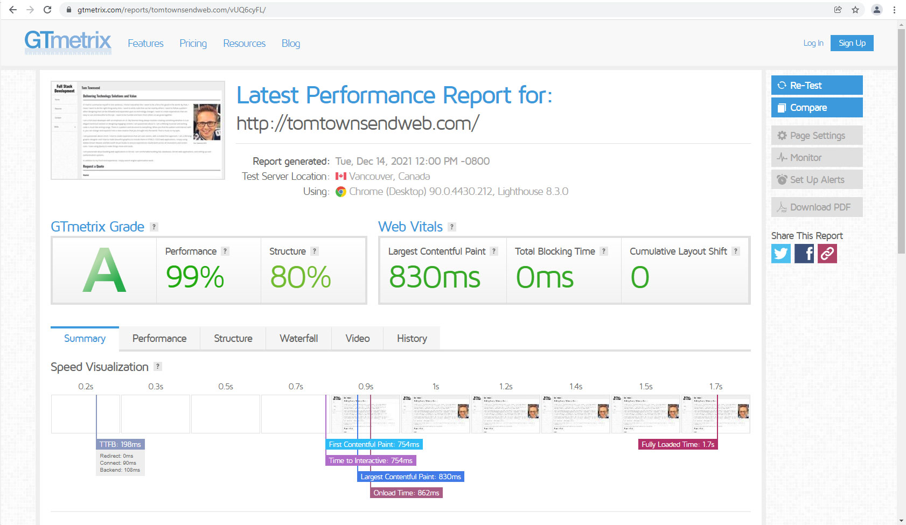Image resolution: width=906 pixels, height=525 pixels.
Task: Open help icon next to Web Vitals
Action: pyautogui.click(x=452, y=227)
